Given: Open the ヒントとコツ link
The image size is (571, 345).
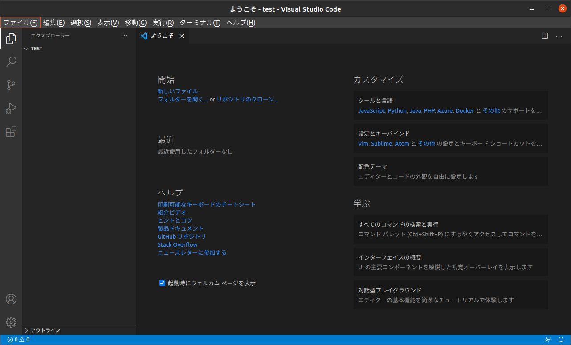Looking at the screenshot, I should [x=175, y=220].
